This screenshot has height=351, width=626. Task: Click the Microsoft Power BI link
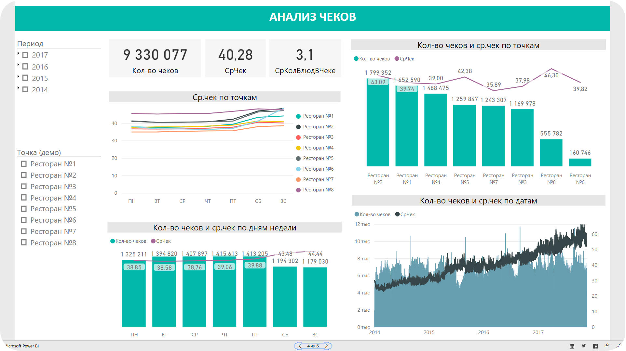click(x=22, y=346)
